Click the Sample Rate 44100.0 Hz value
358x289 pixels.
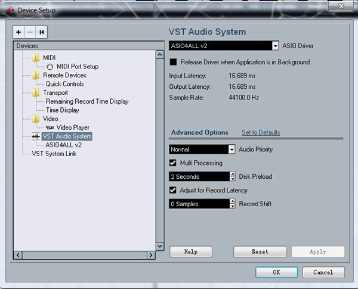tap(244, 98)
